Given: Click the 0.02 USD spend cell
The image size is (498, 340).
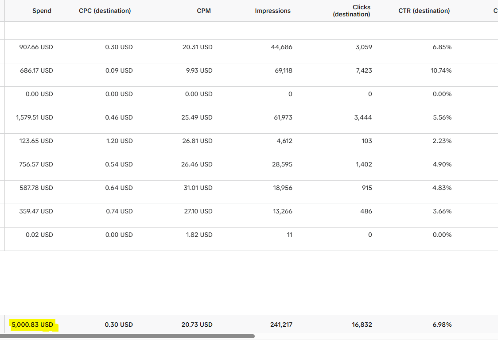Looking at the screenshot, I should coord(39,235).
